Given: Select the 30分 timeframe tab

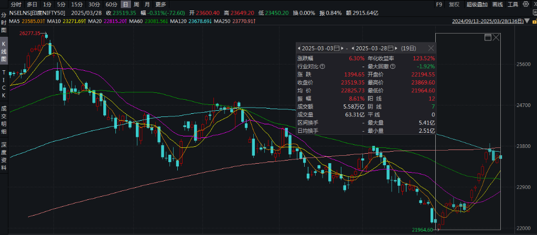Looking at the screenshot, I should [95, 4].
